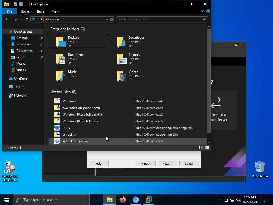
Task: Select Videos in navigation pane
Action: [x=21, y=70]
